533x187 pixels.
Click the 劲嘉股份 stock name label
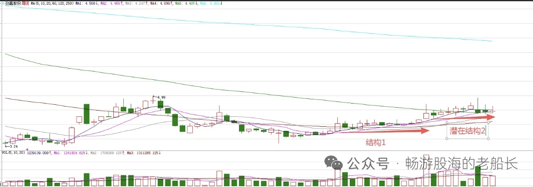click(x=12, y=3)
